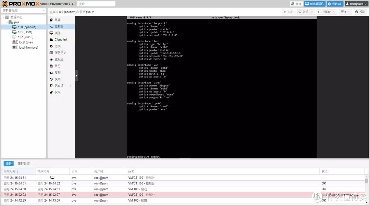Click the 101 (DSM) monitor icon
This screenshot has height=206, width=370.
pos(14,32)
